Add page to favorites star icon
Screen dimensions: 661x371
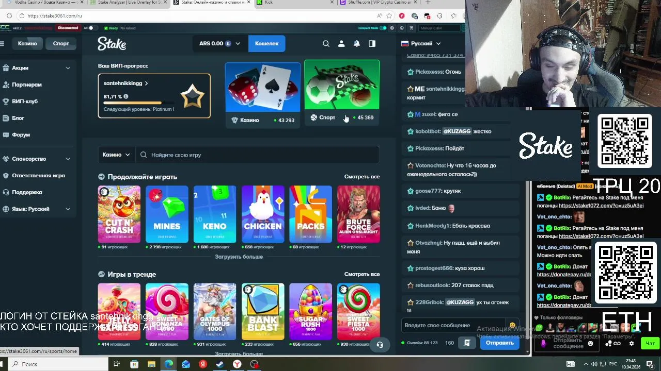(x=389, y=16)
